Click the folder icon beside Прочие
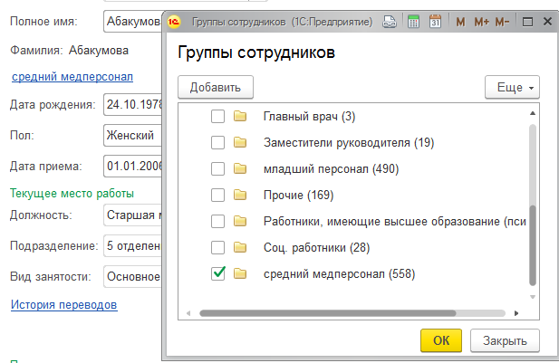559x363 pixels. [240, 195]
